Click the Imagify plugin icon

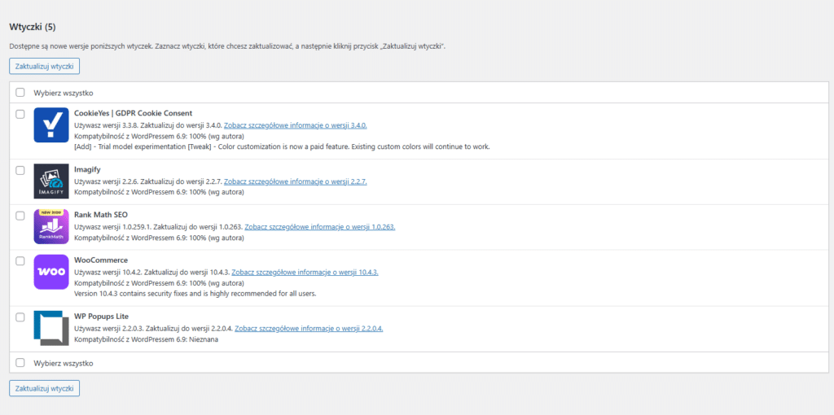click(x=51, y=181)
